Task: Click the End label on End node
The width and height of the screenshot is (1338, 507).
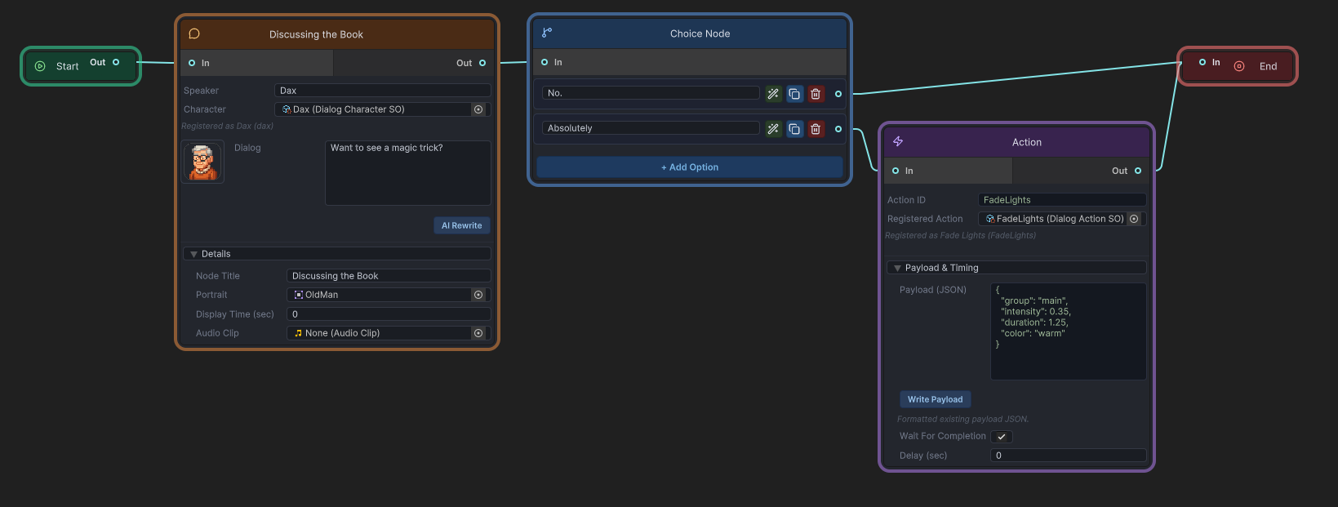Action: [x=1268, y=67]
